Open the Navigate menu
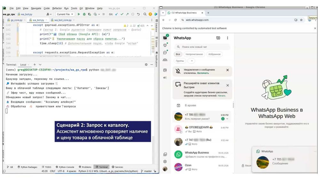320x180 pixels. 36,8
